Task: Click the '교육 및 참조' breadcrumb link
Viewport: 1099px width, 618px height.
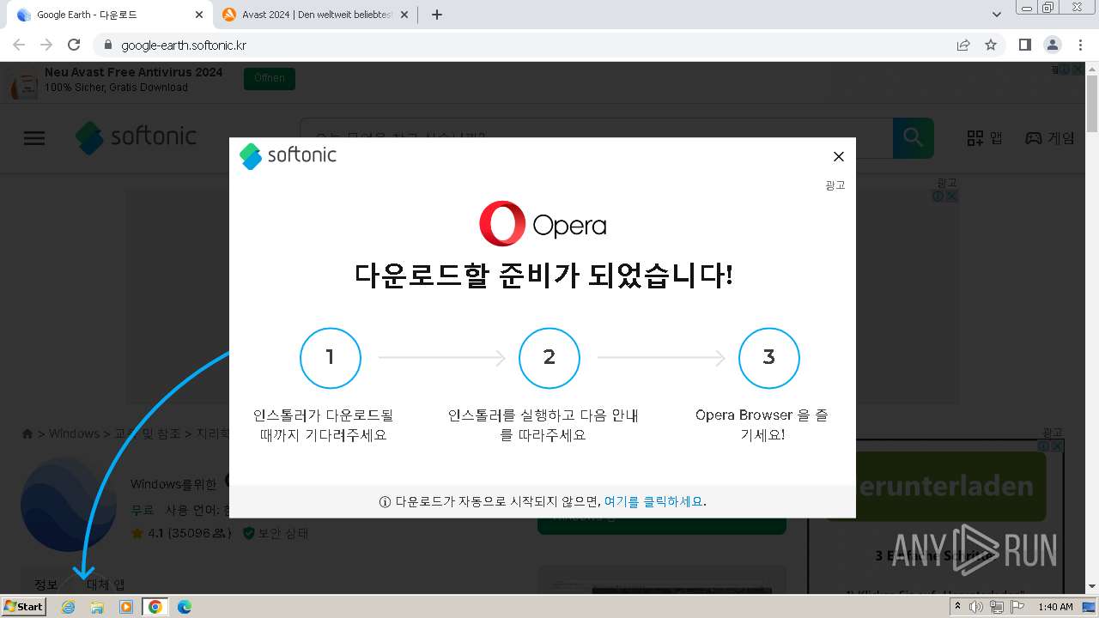Action: 148,433
